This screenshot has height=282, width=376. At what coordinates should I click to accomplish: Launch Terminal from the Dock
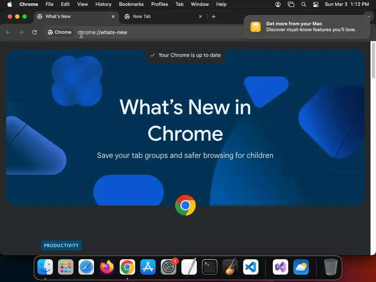click(x=210, y=267)
